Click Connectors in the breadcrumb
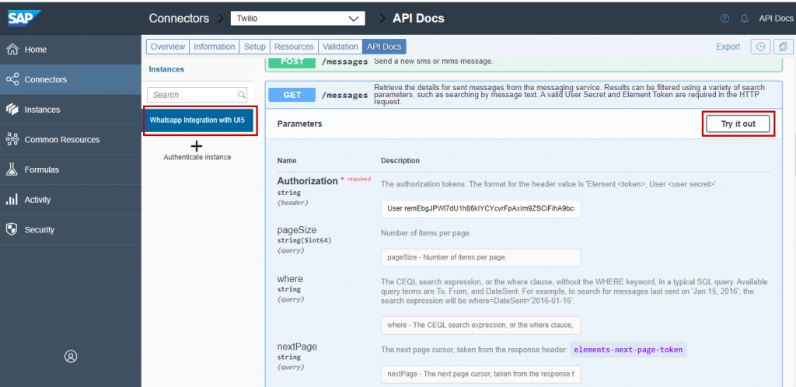The image size is (796, 387). (x=179, y=19)
